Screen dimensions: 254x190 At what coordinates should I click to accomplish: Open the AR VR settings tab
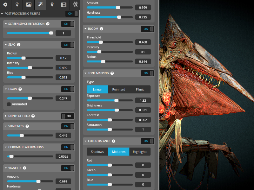click(x=75, y=5)
